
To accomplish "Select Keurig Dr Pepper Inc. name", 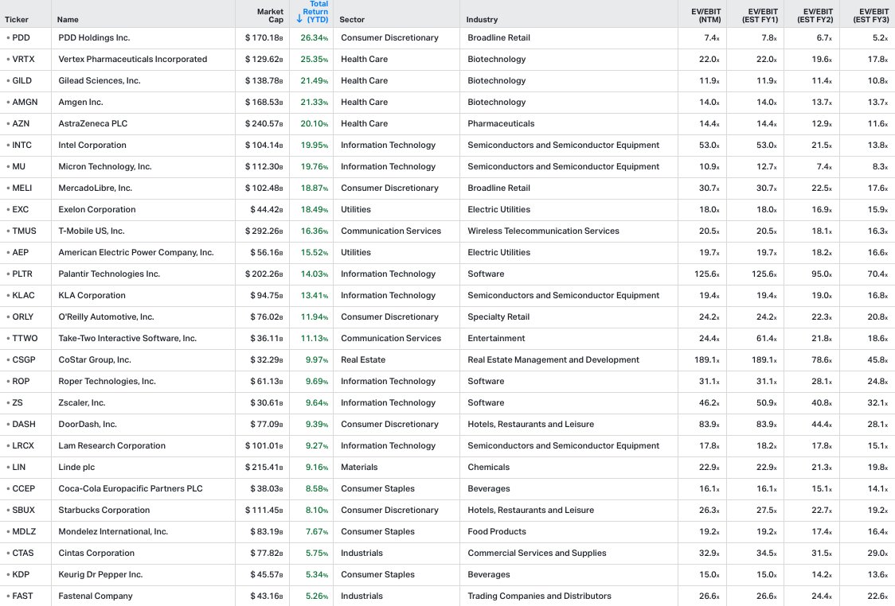I will pos(100,575).
